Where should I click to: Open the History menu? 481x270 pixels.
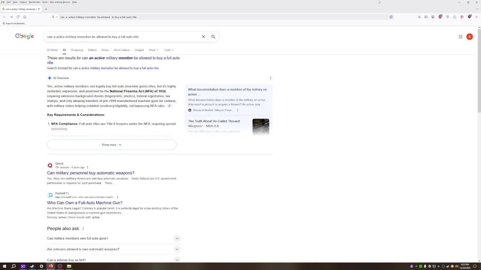click(23, 2)
